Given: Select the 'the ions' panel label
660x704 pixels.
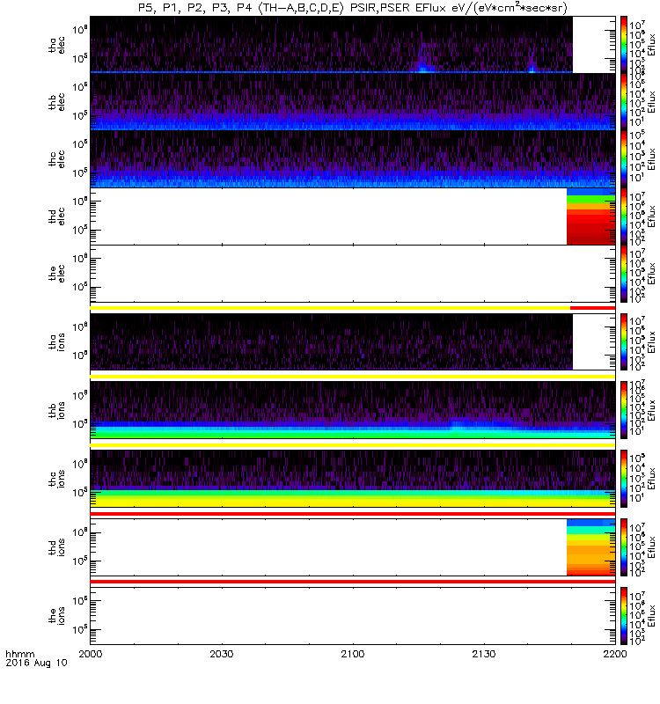Looking at the screenshot, I should [x=56, y=615].
